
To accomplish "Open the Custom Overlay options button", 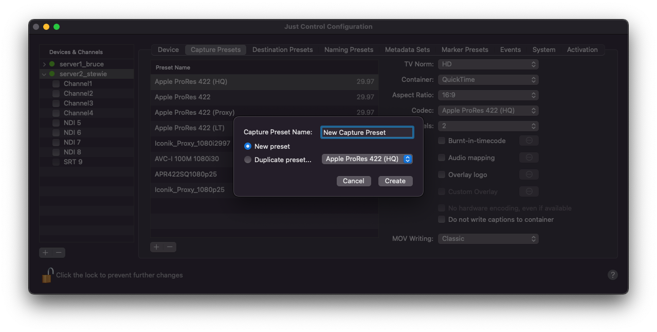I will point(529,191).
